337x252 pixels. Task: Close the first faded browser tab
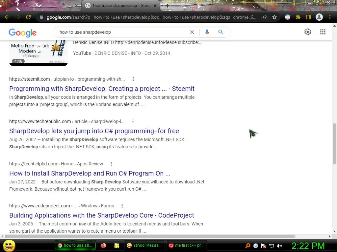pos(76,6)
